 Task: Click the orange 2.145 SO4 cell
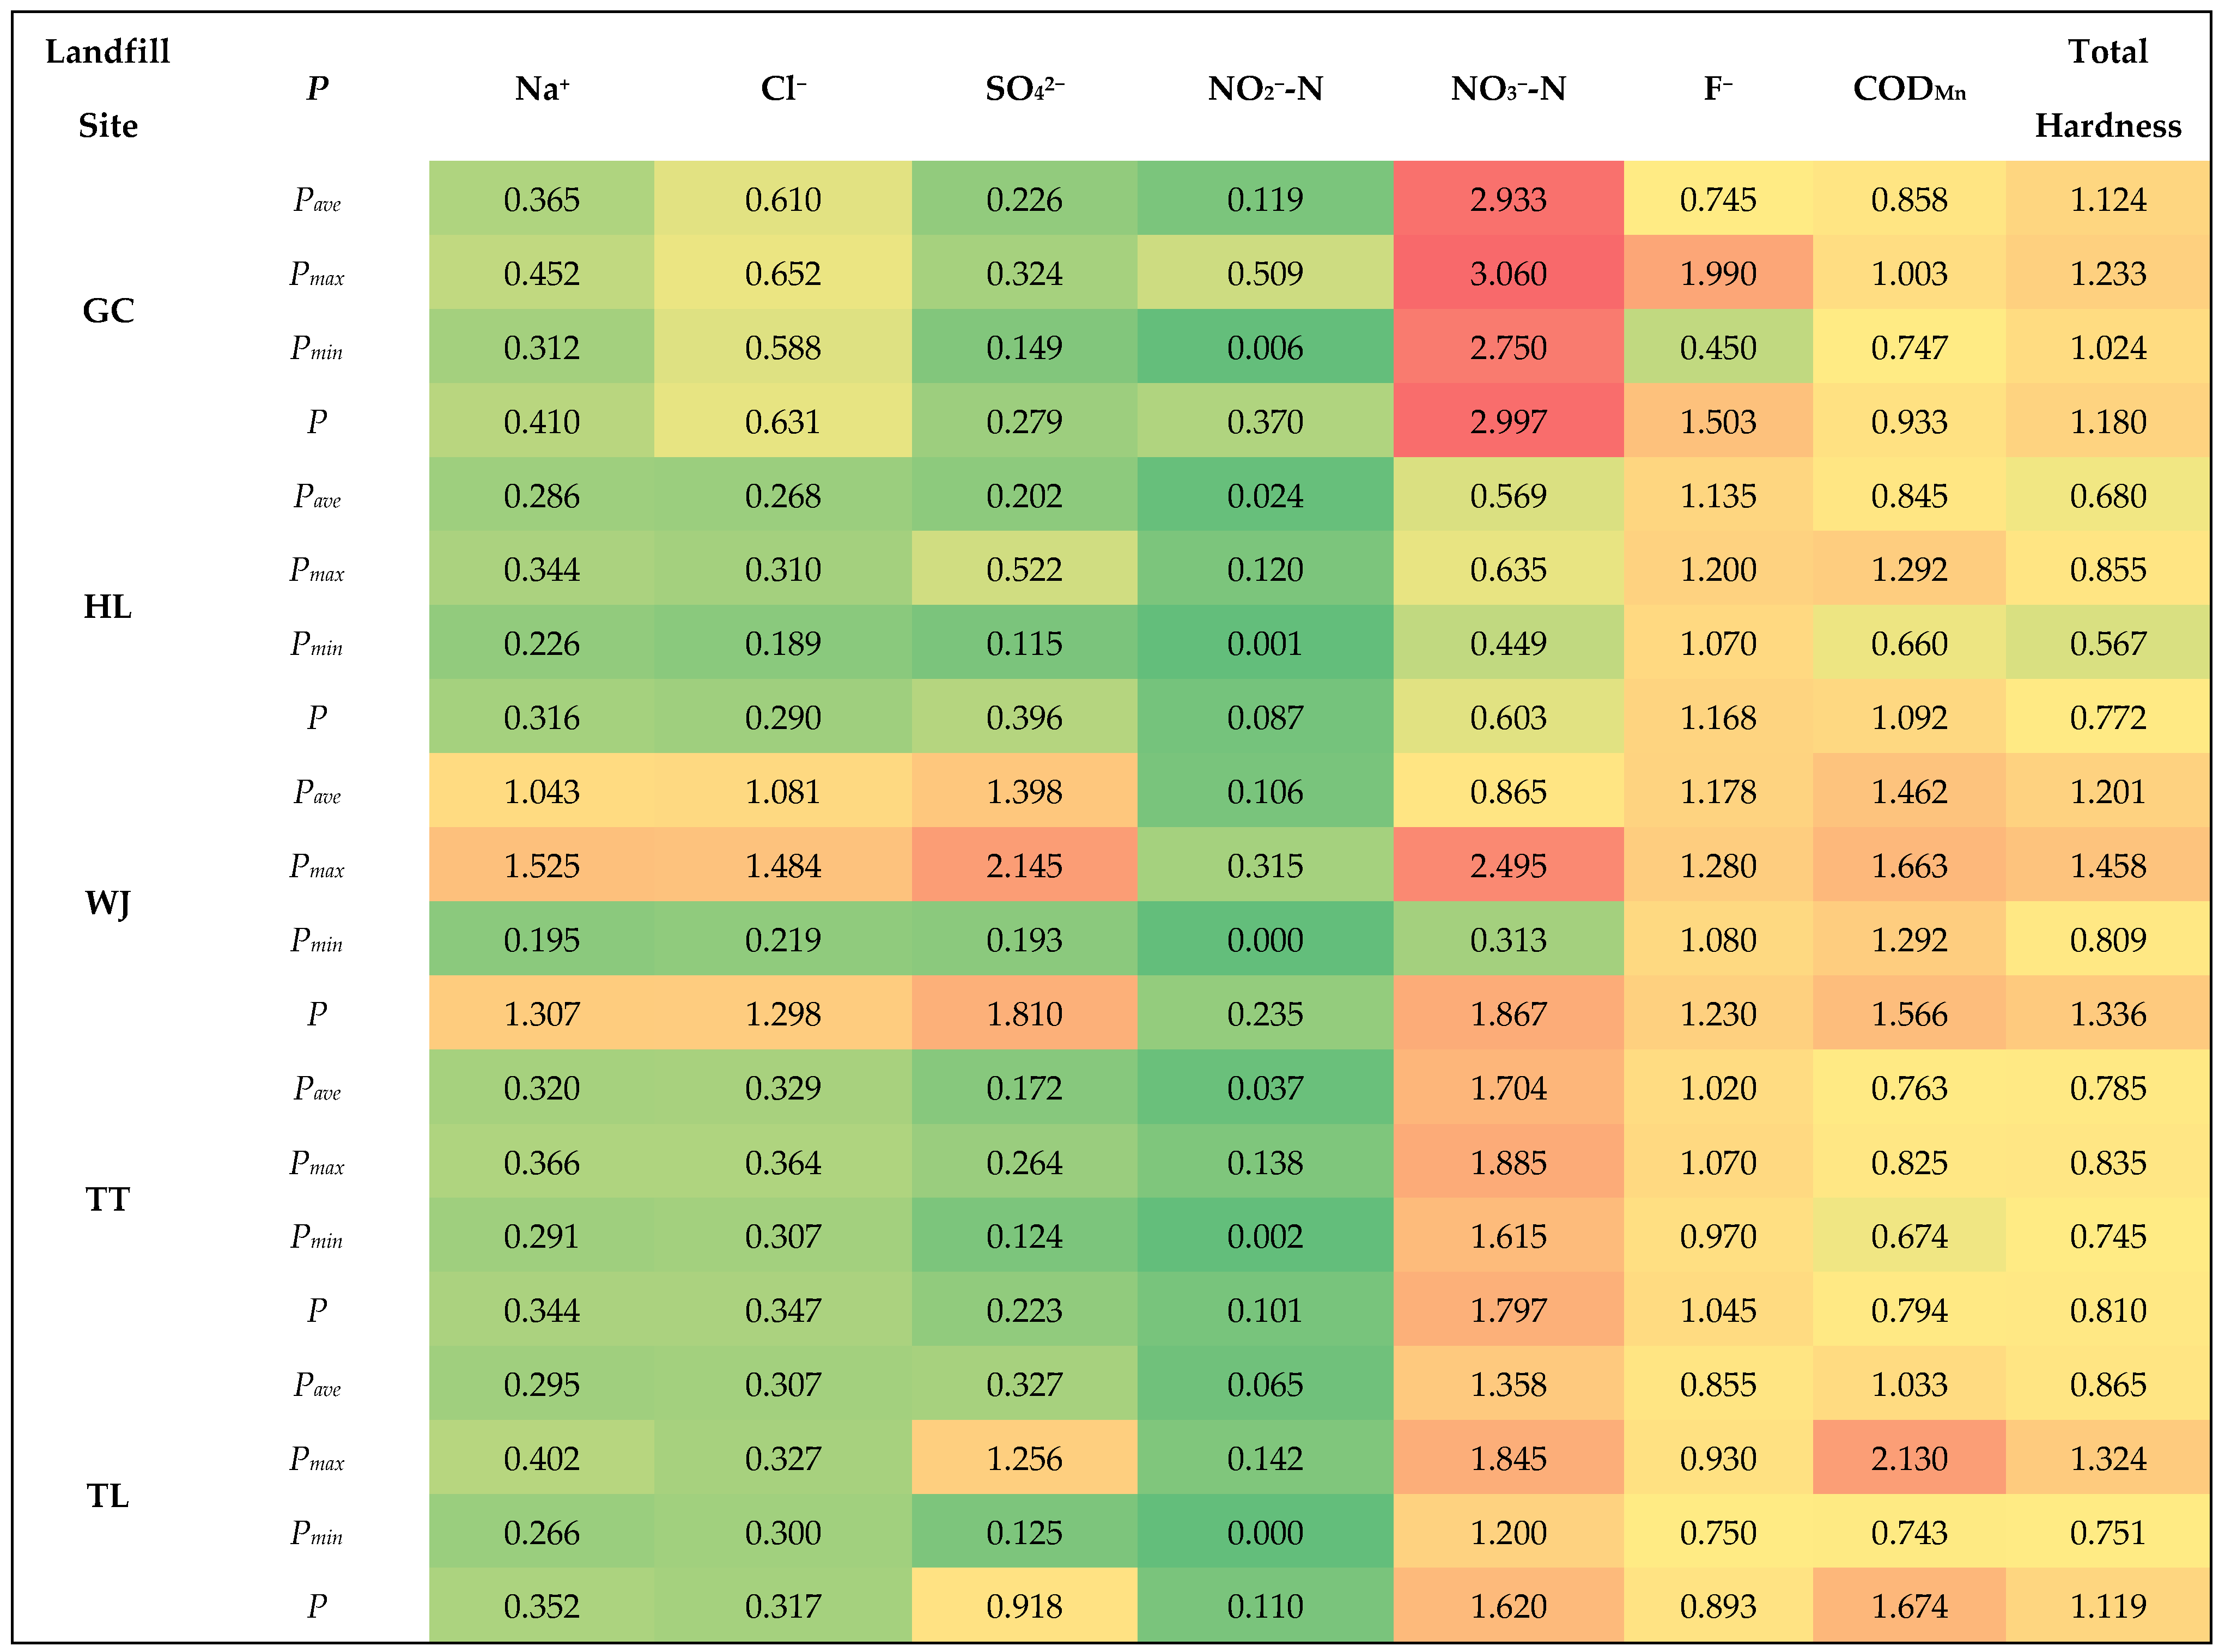1024,865
